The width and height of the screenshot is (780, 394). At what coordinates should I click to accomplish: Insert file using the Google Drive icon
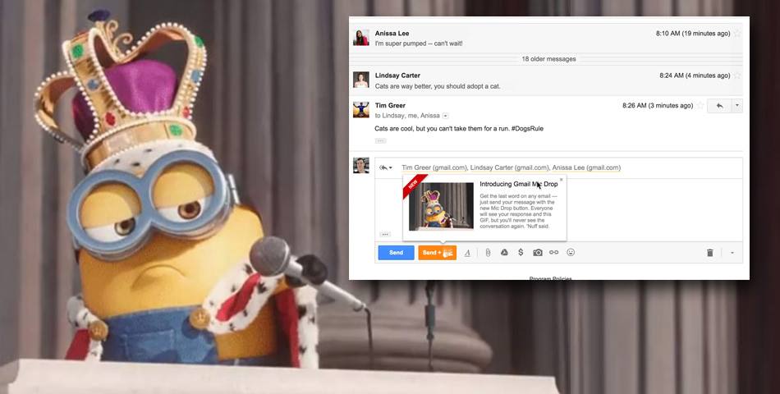tap(504, 252)
